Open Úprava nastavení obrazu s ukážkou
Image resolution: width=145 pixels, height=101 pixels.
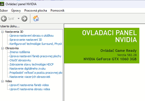32,36
